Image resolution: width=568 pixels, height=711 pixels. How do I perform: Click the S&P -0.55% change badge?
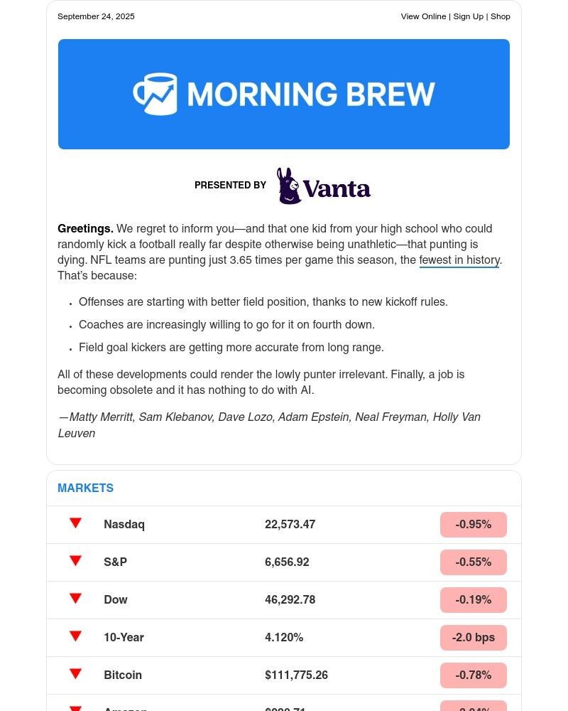473,562
